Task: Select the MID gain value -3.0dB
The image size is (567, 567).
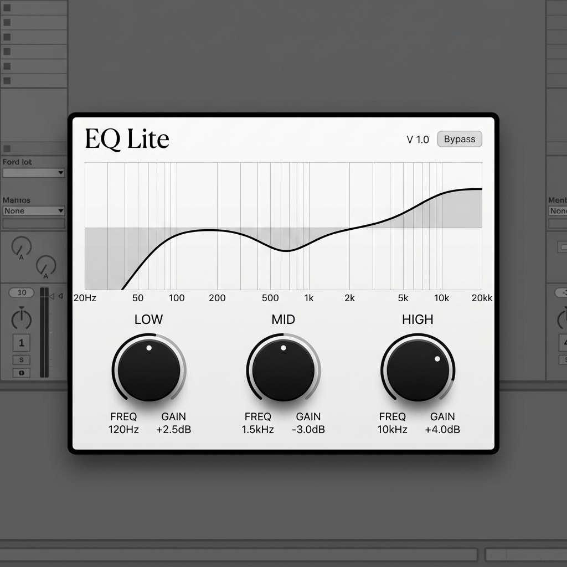Action: click(x=308, y=430)
